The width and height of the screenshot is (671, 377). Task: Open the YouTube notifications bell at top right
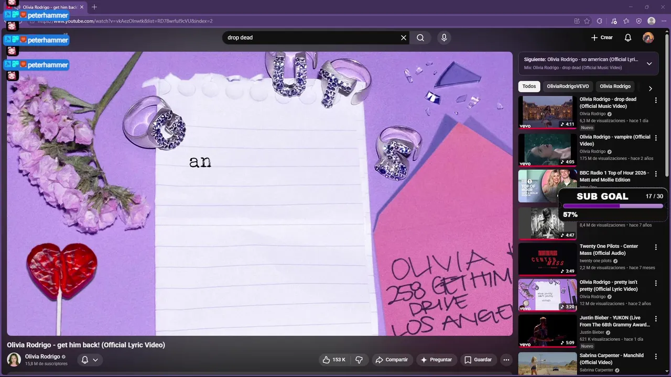click(x=628, y=38)
